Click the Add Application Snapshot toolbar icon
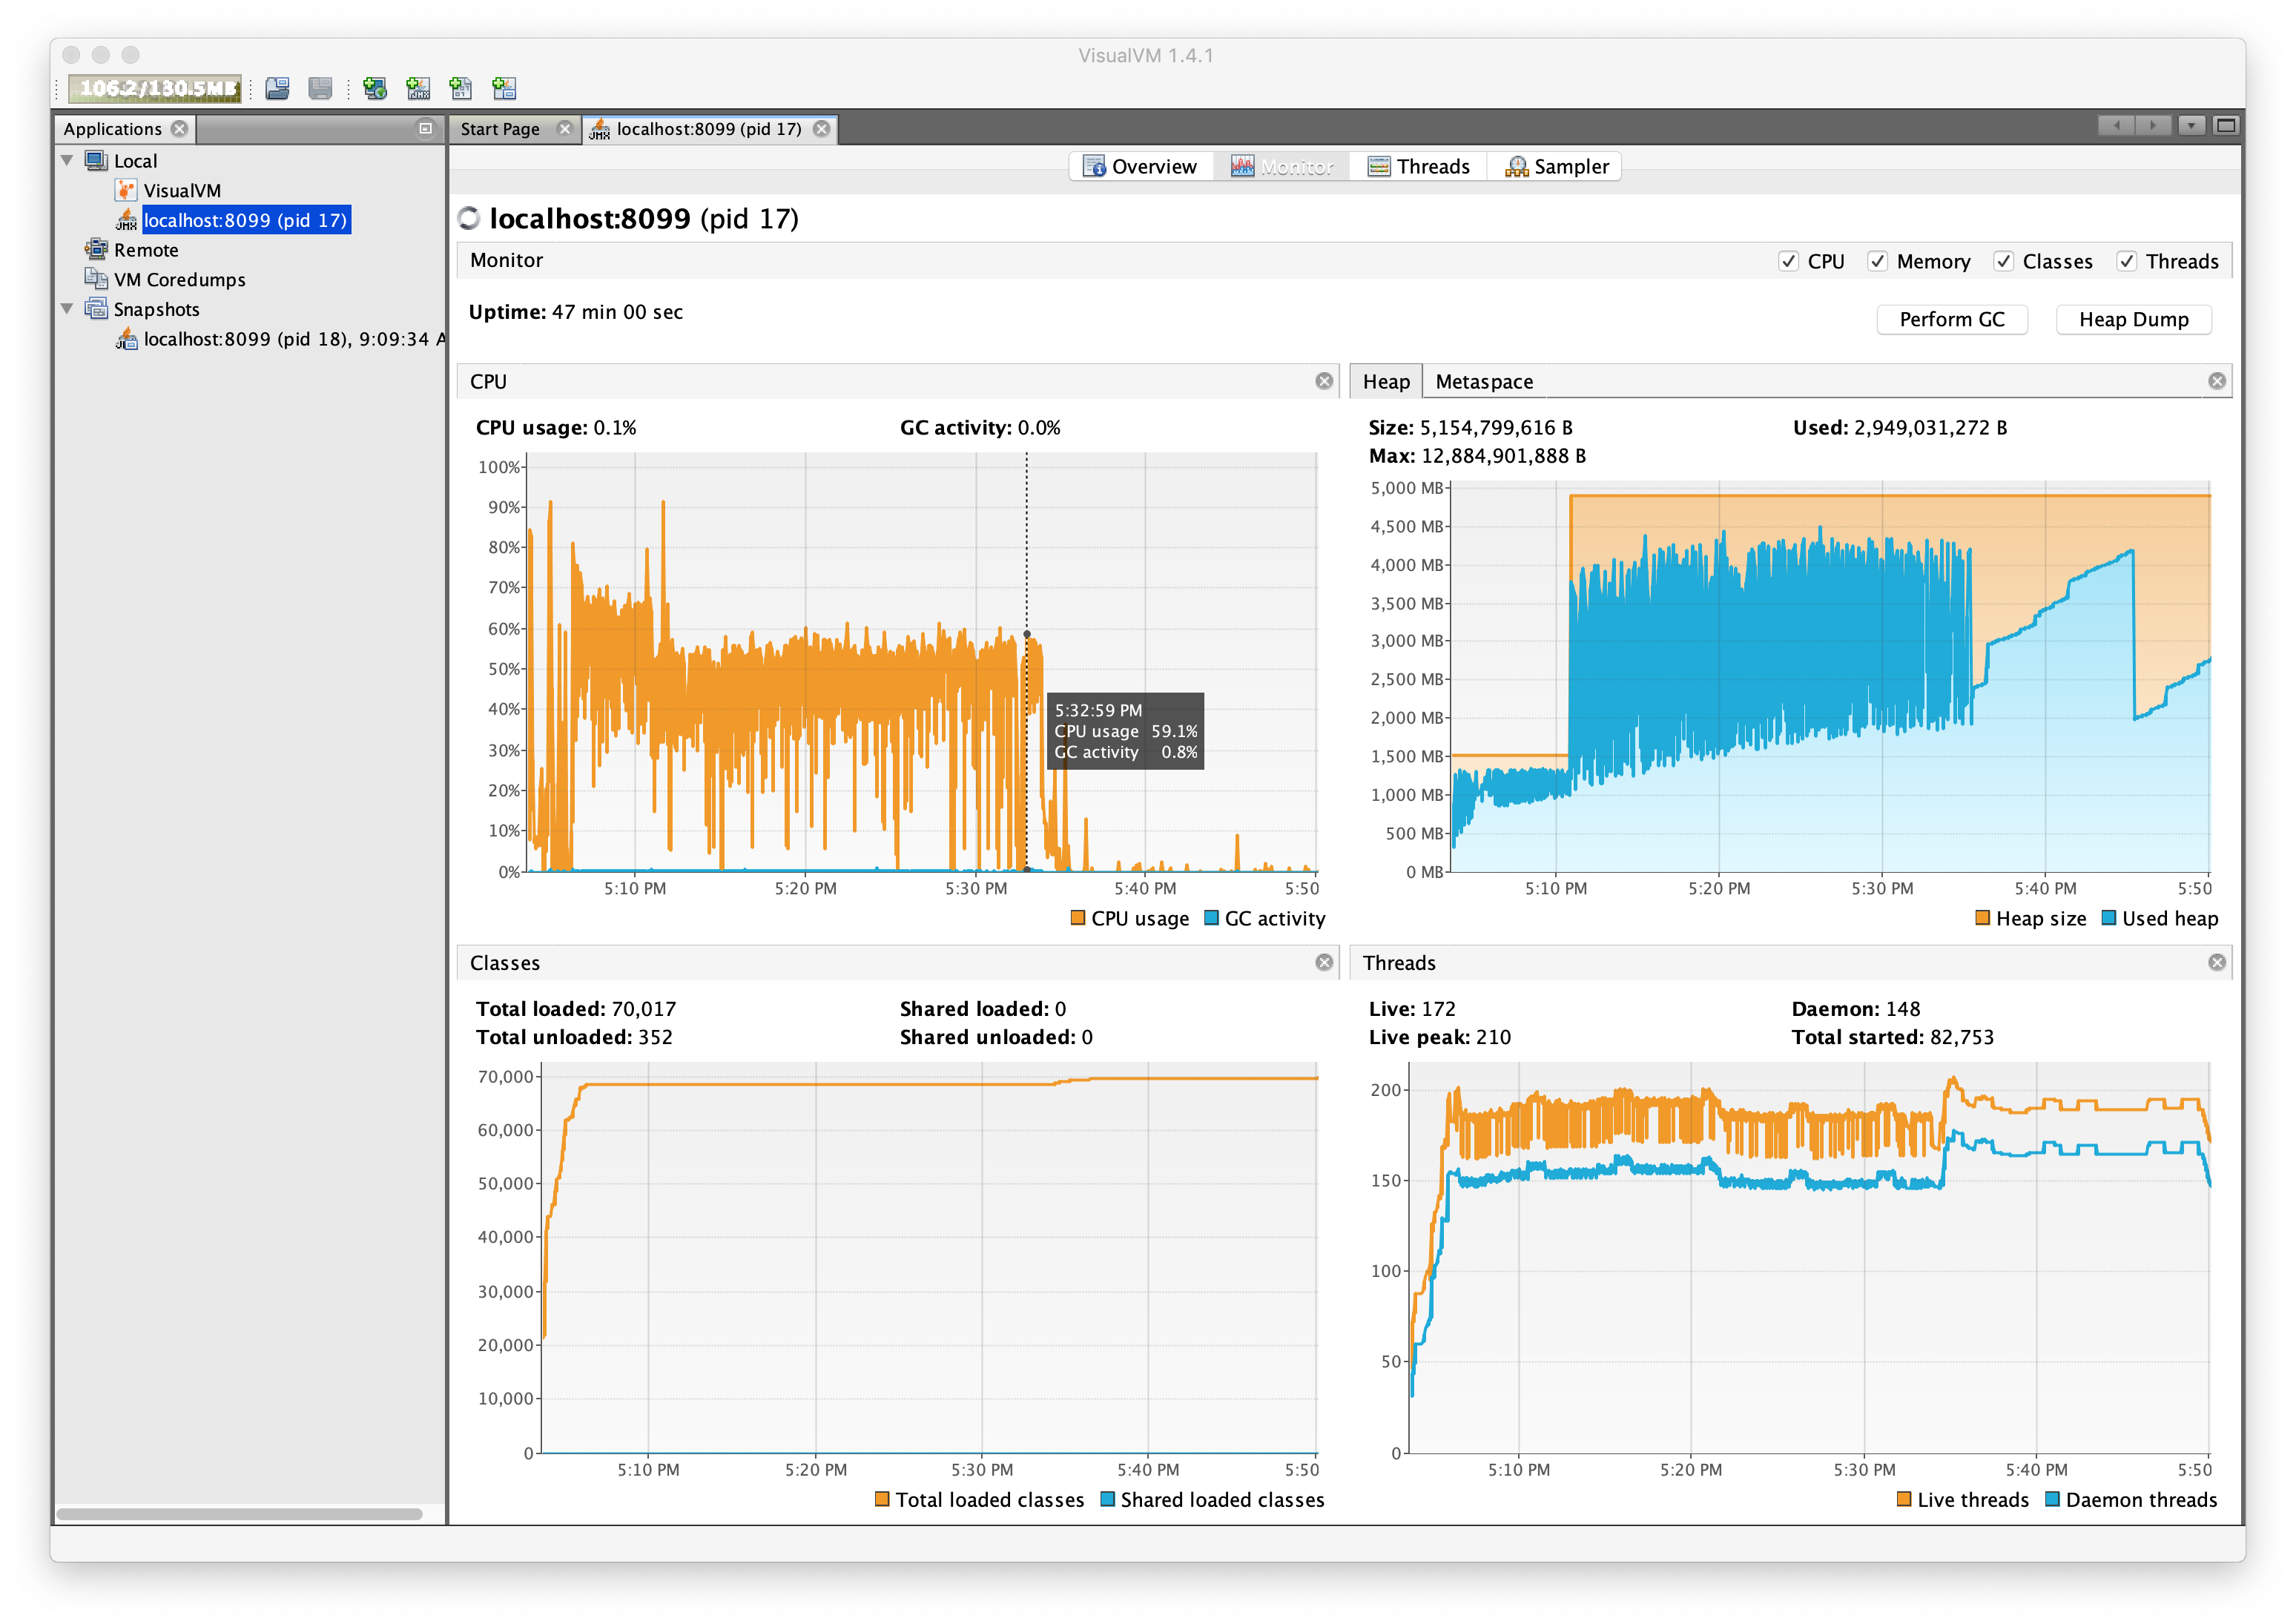 (504, 88)
